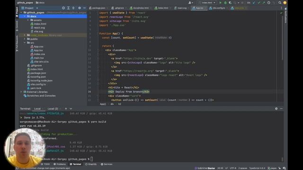Viewport: 303px width, 170px height.
Task: Open the Project tool window stripe button
Action: pyautogui.click(x=17, y=11)
